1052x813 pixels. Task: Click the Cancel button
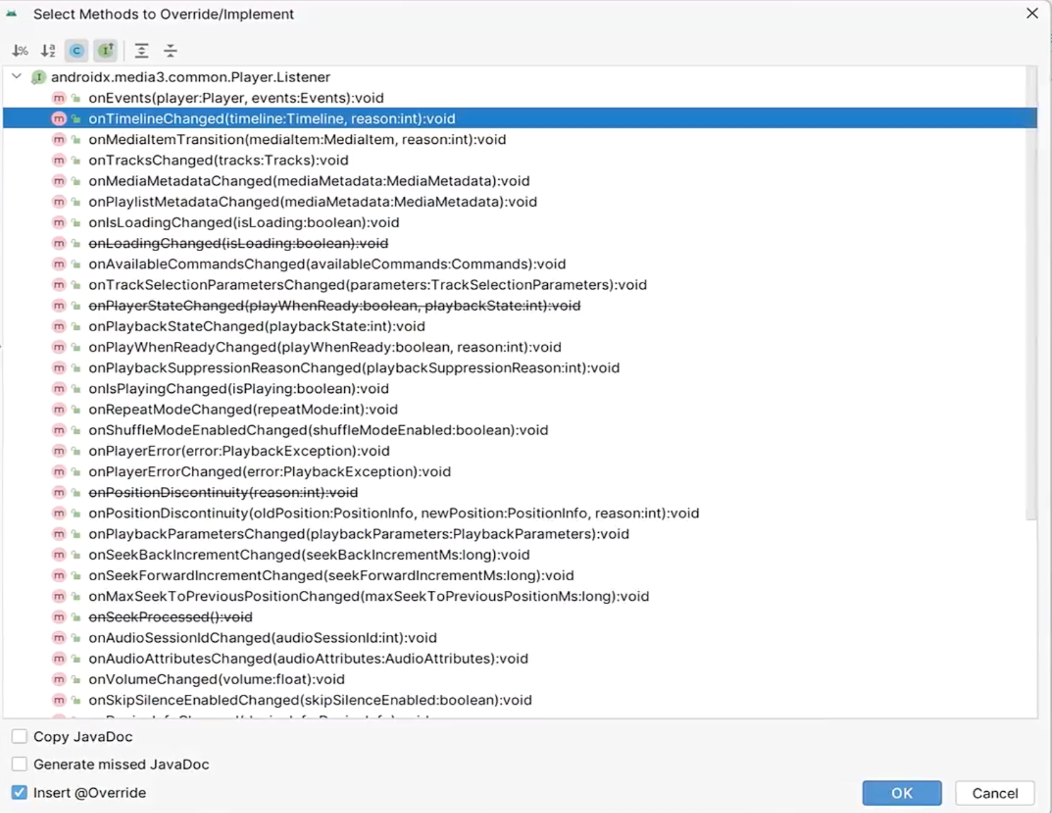click(995, 793)
